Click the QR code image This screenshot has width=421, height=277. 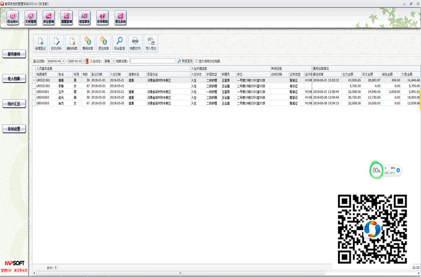372,229
